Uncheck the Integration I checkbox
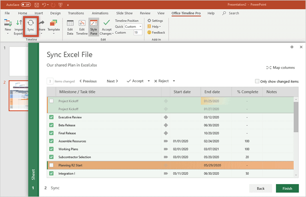This screenshot has height=197, width=306. pyautogui.click(x=51, y=173)
